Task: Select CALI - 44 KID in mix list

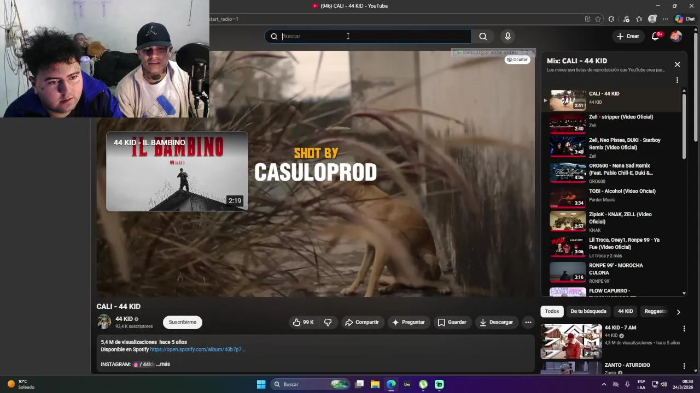Action: pos(611,100)
